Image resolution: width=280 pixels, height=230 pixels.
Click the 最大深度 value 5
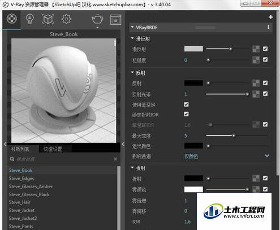186,136
